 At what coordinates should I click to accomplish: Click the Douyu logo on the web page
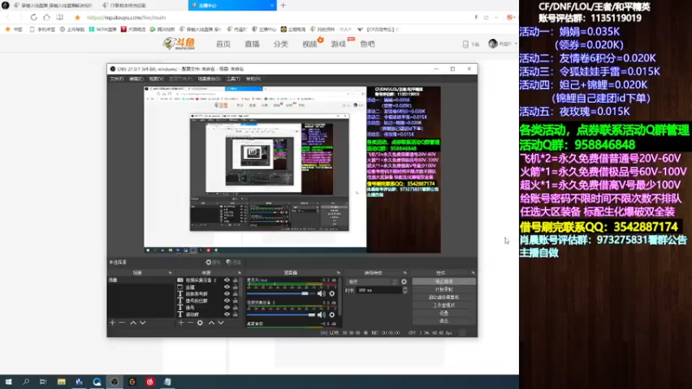pos(179,43)
